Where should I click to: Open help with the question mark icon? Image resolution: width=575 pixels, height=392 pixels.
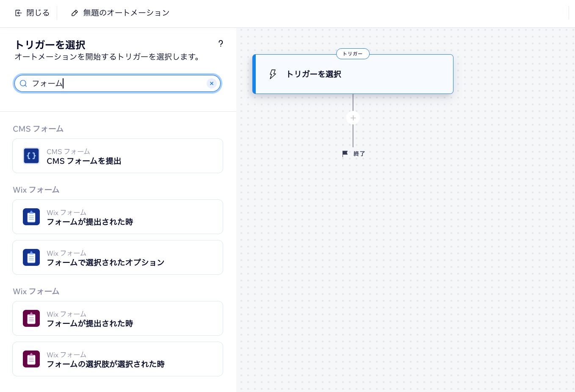click(x=220, y=44)
